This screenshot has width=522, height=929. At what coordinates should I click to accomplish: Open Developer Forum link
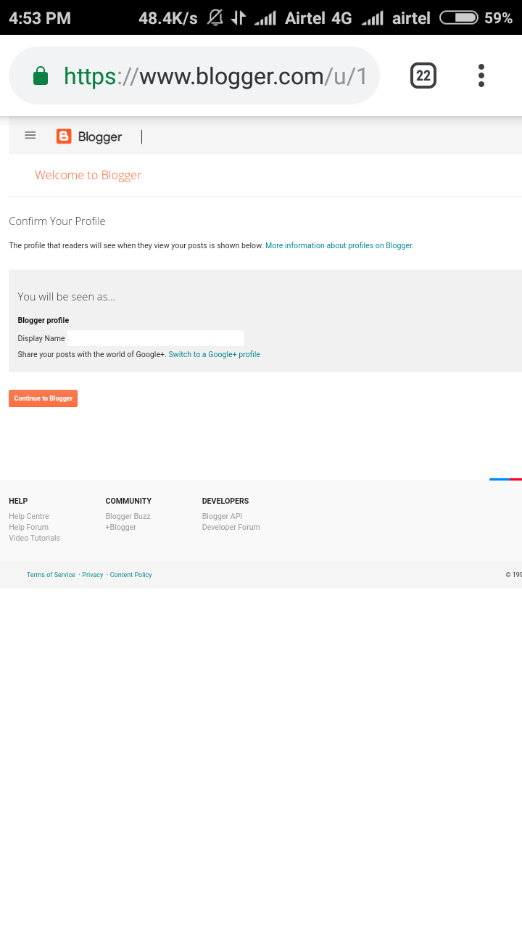tap(231, 528)
